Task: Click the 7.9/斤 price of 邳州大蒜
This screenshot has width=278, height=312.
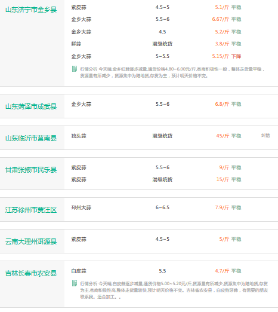Action: click(222, 207)
